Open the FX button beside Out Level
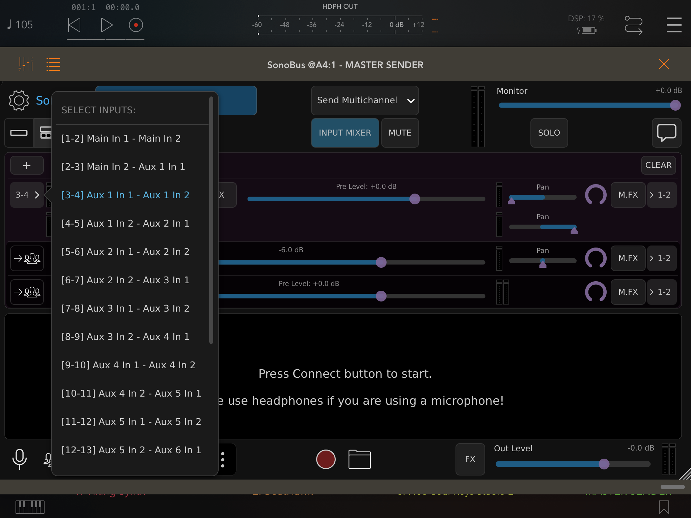The width and height of the screenshot is (691, 518). pyautogui.click(x=470, y=459)
